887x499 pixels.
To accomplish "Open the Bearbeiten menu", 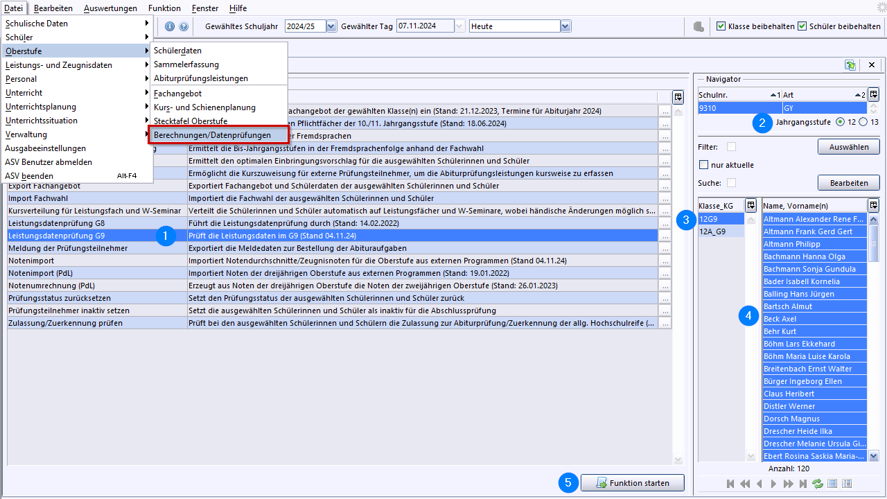I will [53, 8].
